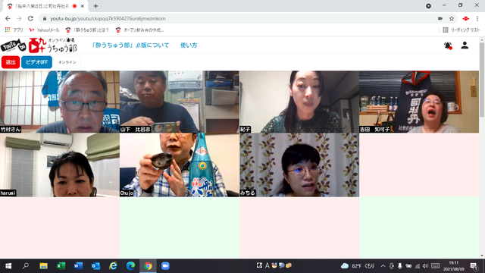This screenshot has width=485, height=273.
Task: Click IME A input mode indicator
Action: (x=267, y=265)
